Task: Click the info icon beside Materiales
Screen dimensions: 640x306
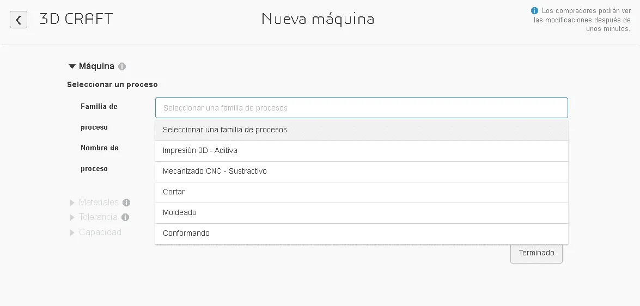Action: (x=126, y=203)
